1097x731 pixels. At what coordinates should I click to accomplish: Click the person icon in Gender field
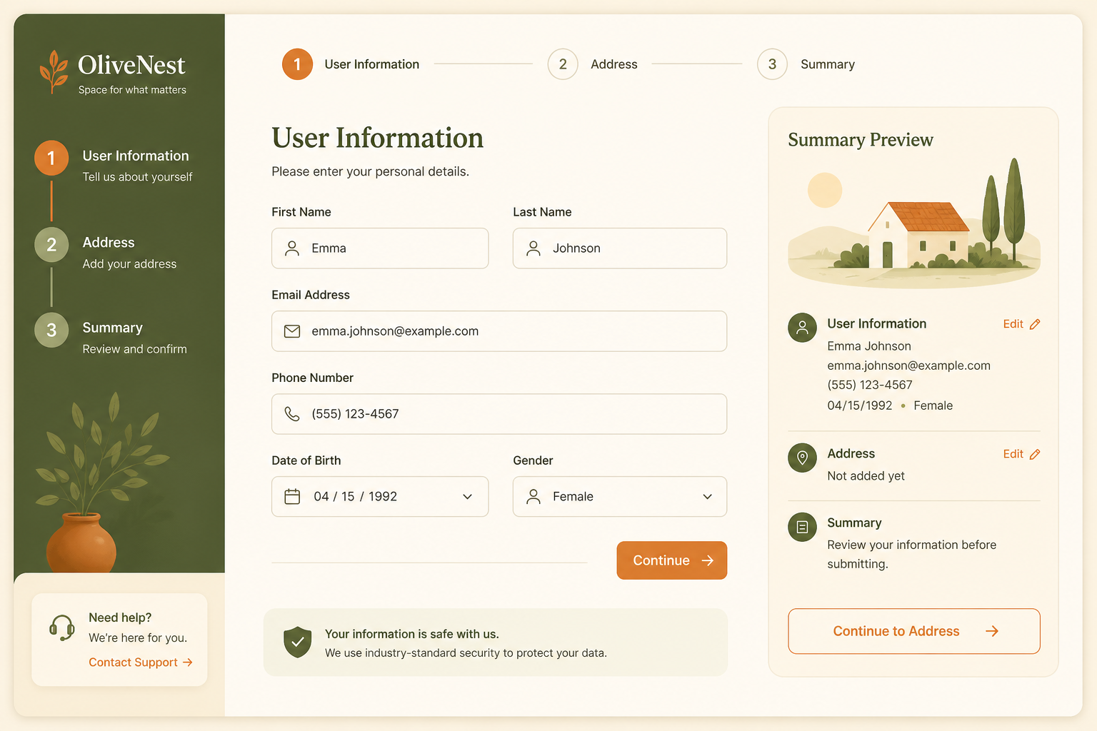coord(534,496)
